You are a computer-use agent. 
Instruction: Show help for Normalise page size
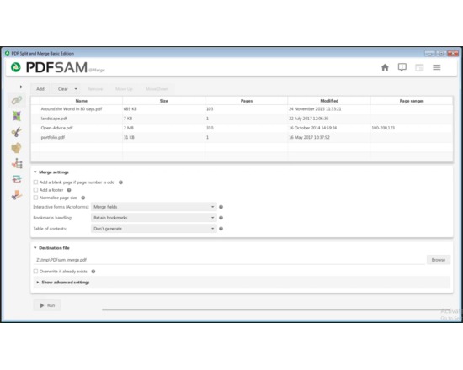(x=83, y=198)
